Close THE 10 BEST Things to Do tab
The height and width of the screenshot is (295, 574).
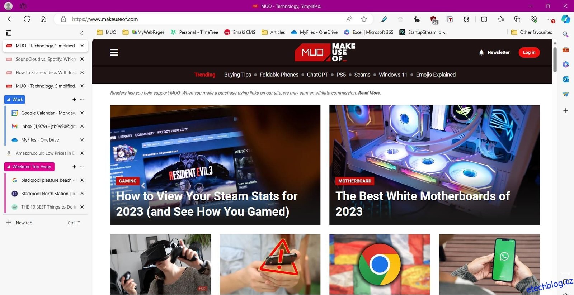pos(82,207)
